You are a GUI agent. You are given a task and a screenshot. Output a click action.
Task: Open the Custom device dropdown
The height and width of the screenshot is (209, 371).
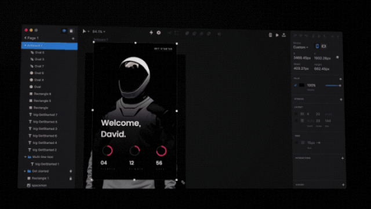tap(301, 47)
